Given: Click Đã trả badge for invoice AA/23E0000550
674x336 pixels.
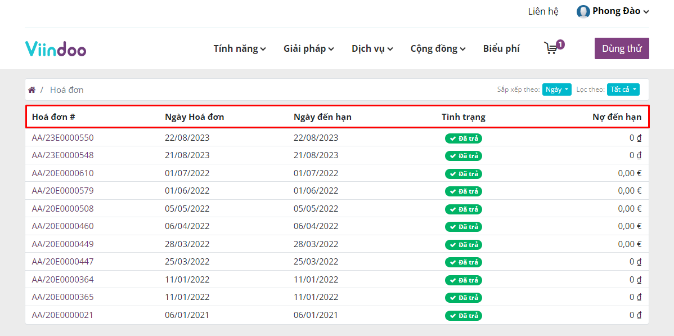Looking at the screenshot, I should tap(464, 138).
